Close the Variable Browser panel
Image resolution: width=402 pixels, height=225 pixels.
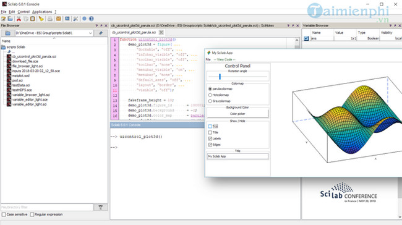tap(400, 25)
